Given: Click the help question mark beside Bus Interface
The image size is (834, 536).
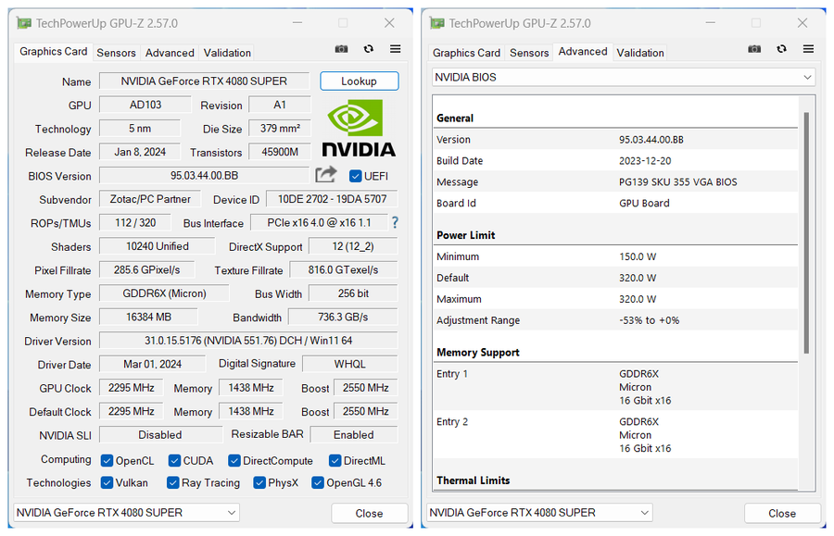Looking at the screenshot, I should 394,222.
